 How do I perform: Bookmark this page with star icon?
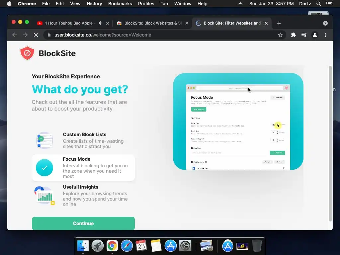click(x=280, y=35)
